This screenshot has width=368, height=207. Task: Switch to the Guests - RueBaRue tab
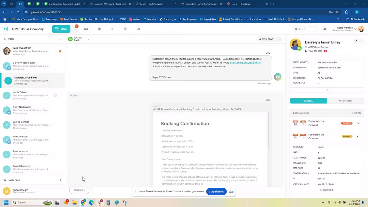click(x=247, y=4)
